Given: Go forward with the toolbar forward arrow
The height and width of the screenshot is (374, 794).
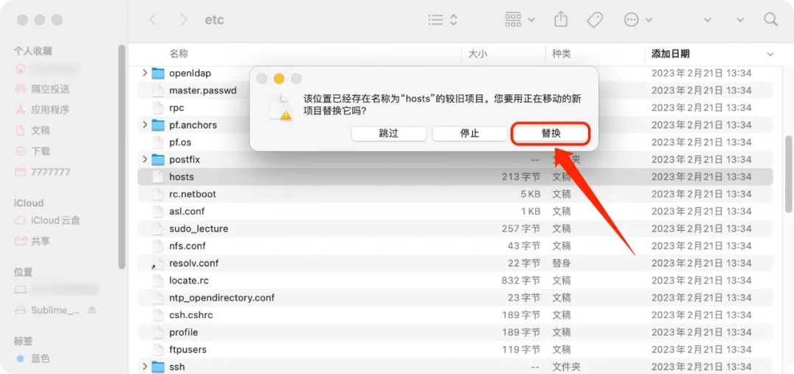Looking at the screenshot, I should point(184,20).
